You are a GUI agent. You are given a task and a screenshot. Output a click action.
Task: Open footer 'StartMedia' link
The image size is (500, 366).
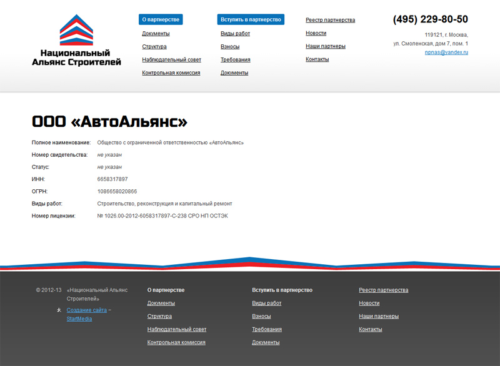[x=79, y=319]
